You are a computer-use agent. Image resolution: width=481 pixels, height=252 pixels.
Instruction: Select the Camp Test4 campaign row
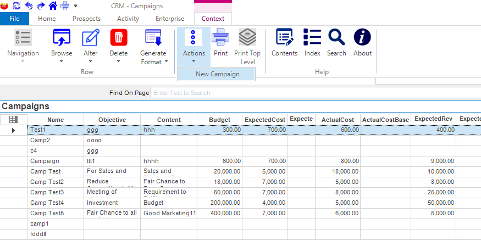[46, 203]
